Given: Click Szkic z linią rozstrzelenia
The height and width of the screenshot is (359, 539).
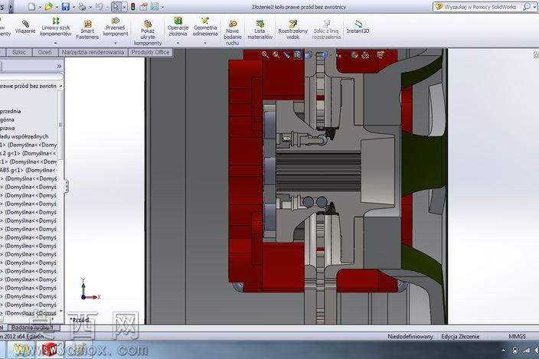Looking at the screenshot, I should 326,30.
